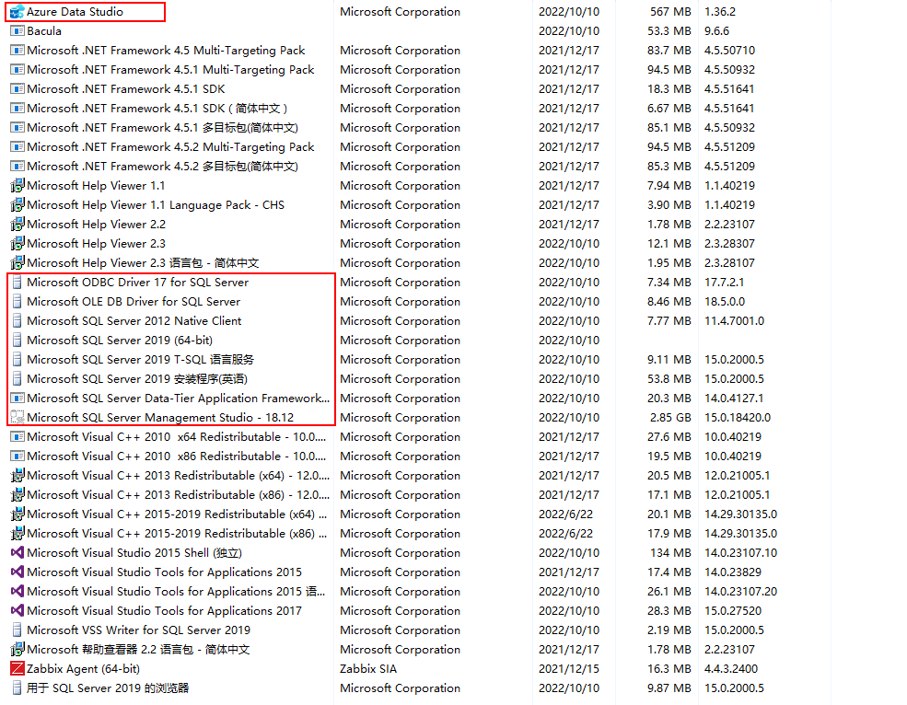Click the SQL Server Management Studio 18.12 icon
907x705 pixels.
tap(17, 418)
